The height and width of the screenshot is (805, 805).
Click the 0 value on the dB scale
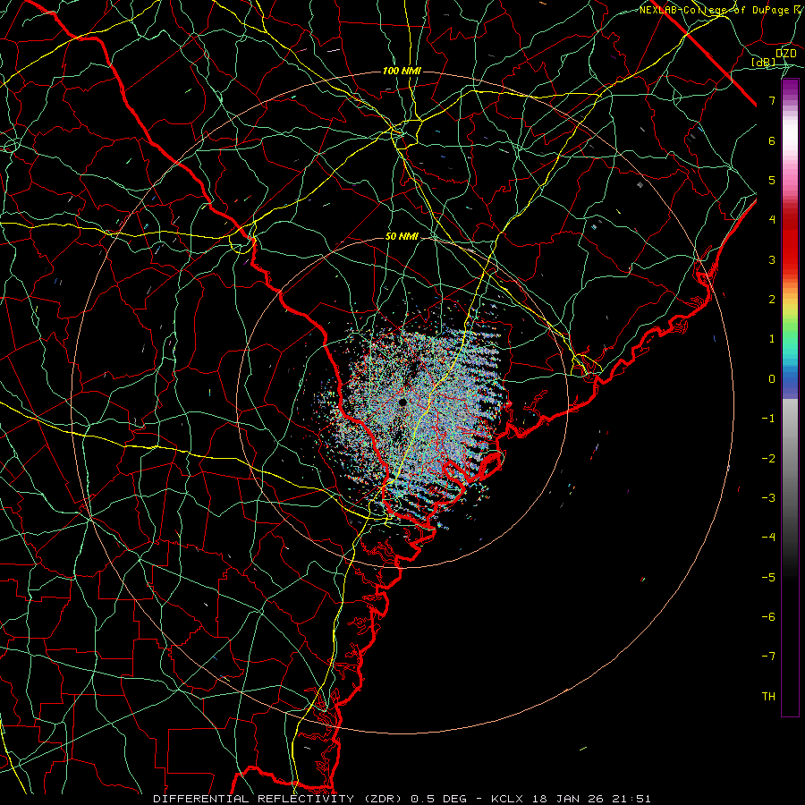[772, 379]
